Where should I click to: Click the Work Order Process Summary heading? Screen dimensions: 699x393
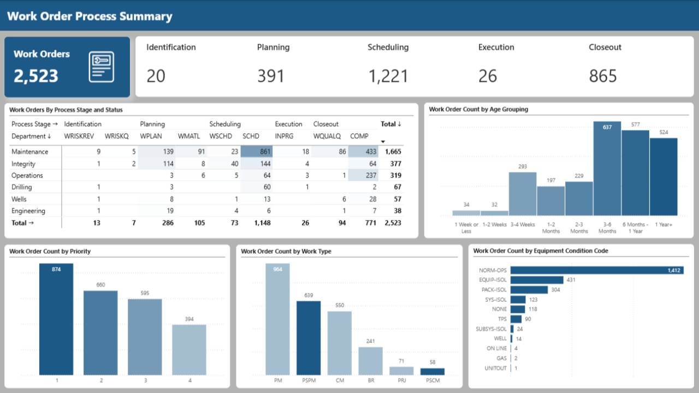90,16
